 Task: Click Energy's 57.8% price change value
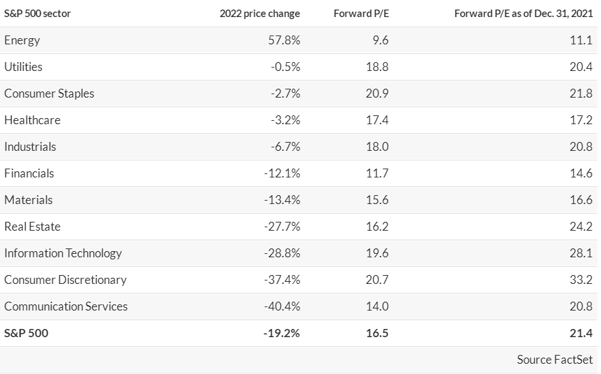(x=284, y=40)
